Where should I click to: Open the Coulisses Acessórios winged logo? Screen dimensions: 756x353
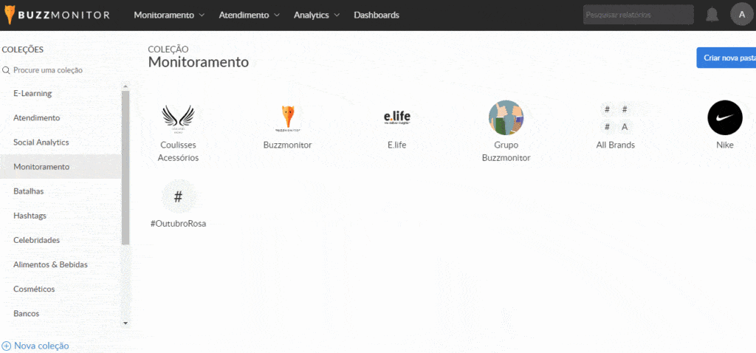coord(178,117)
